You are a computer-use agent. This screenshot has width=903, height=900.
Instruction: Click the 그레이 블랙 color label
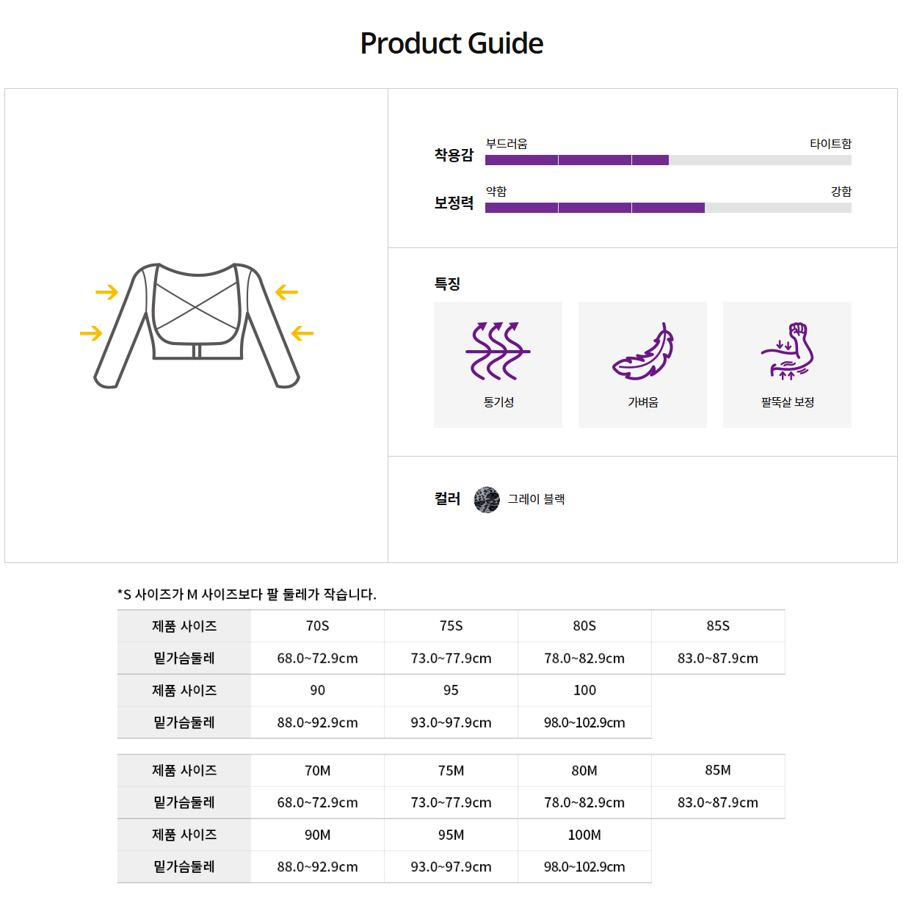point(536,499)
